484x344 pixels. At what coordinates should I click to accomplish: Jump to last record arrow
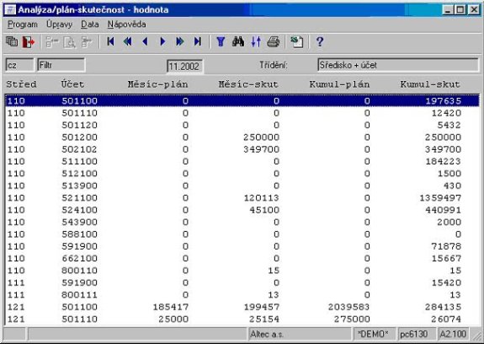tap(198, 41)
